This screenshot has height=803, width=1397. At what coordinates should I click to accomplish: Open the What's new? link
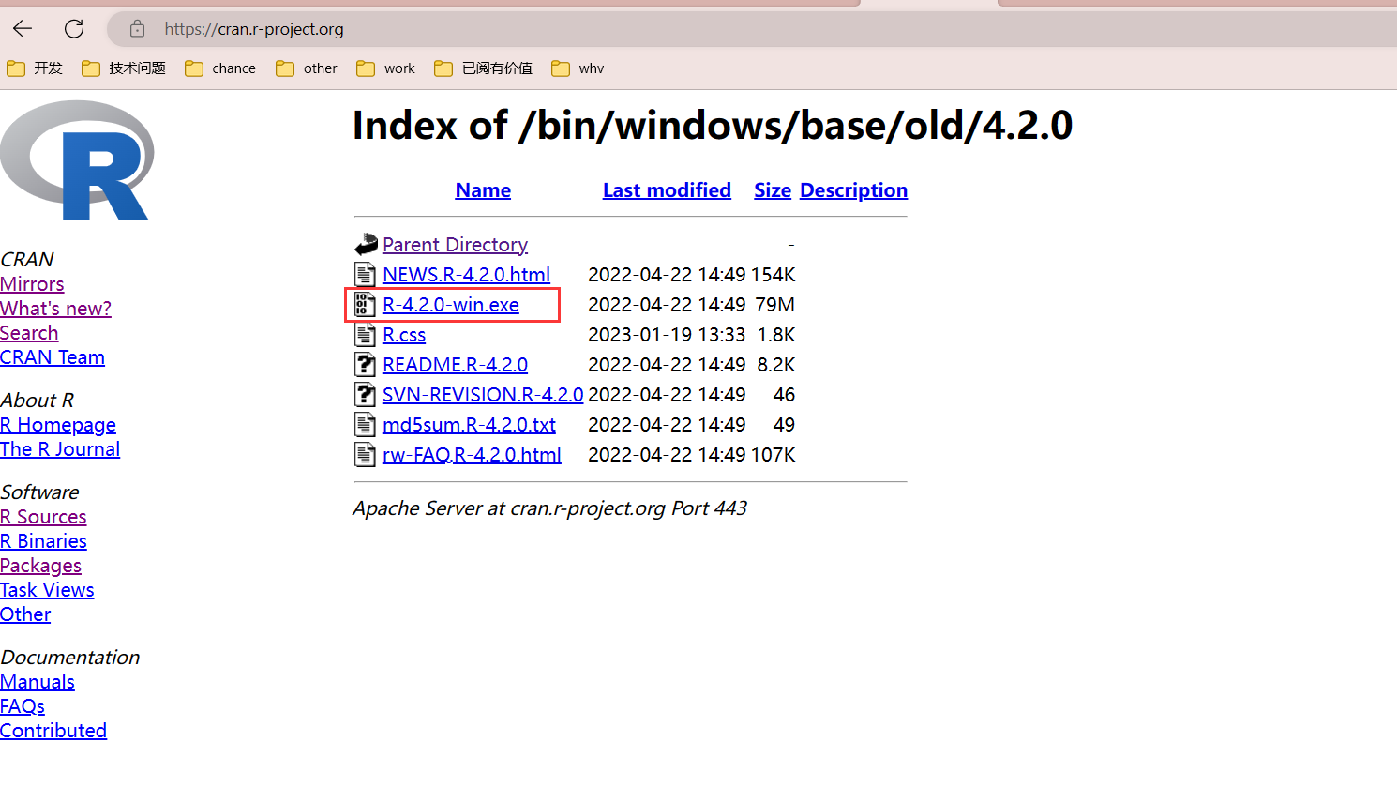(x=55, y=309)
